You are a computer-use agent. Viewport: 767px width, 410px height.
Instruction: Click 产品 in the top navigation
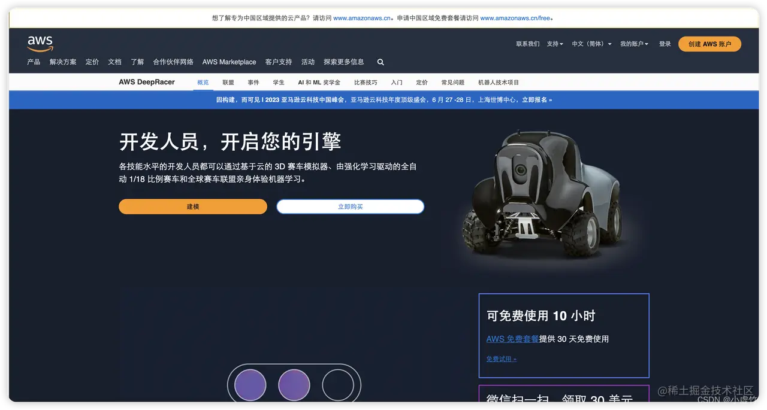34,62
